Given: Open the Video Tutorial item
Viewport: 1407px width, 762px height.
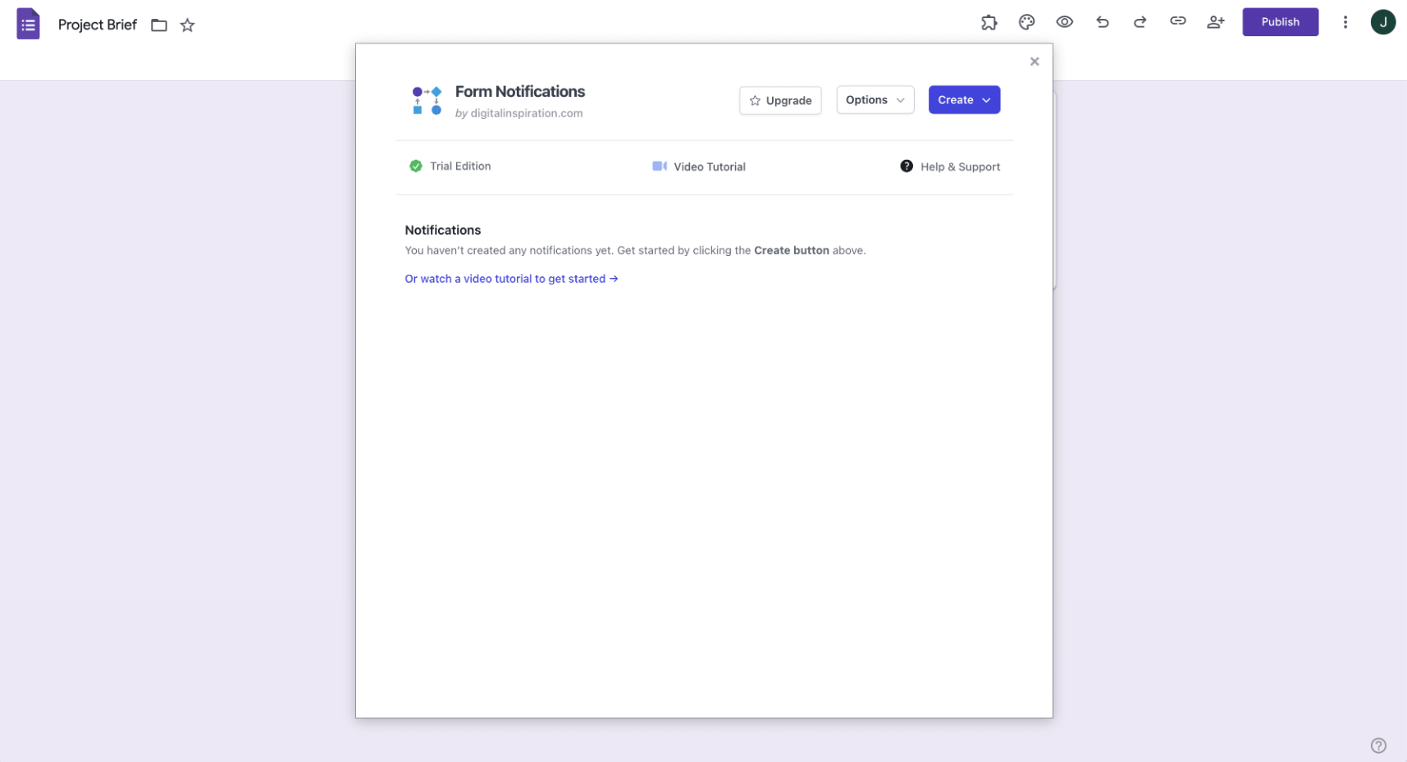Looking at the screenshot, I should pos(699,167).
